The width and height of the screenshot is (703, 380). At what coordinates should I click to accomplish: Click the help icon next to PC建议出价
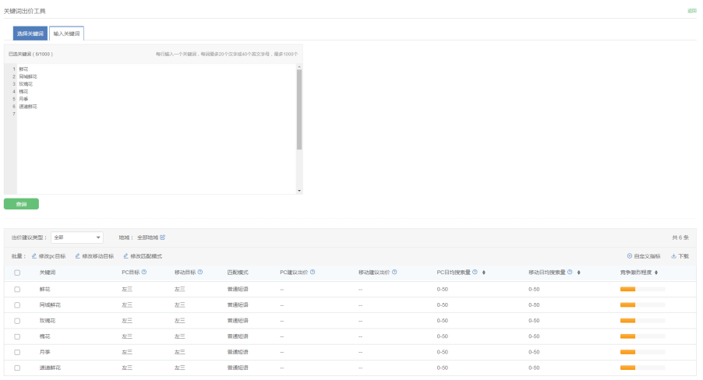(313, 273)
